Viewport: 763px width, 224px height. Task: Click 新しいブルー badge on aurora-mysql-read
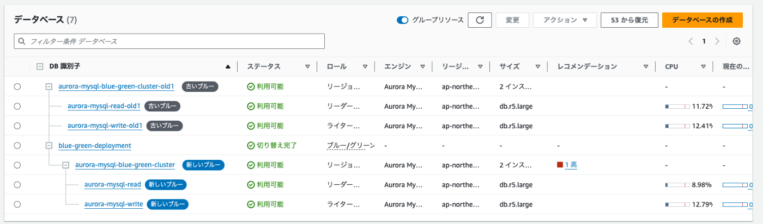[166, 185]
